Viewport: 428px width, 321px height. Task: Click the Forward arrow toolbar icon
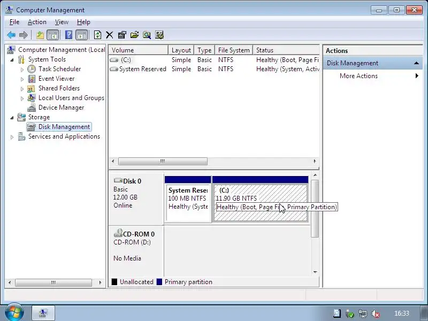click(x=24, y=35)
